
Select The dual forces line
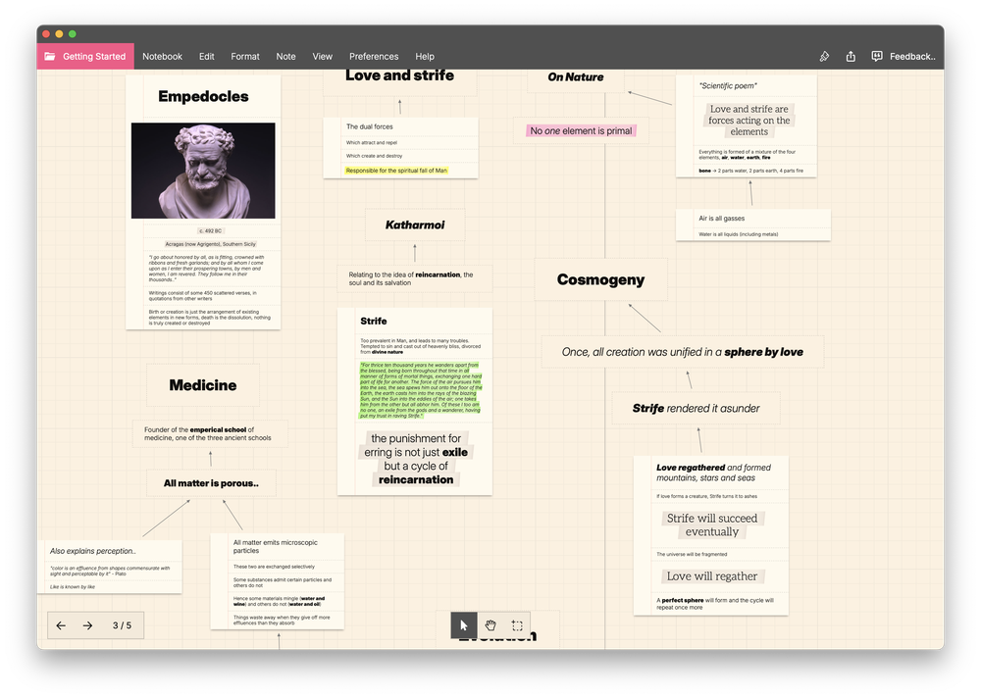(x=370, y=126)
